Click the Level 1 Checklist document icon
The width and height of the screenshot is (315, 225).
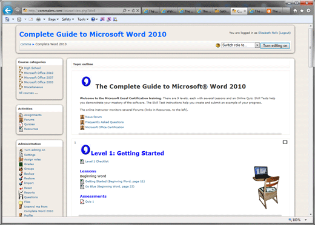[x=82, y=161]
